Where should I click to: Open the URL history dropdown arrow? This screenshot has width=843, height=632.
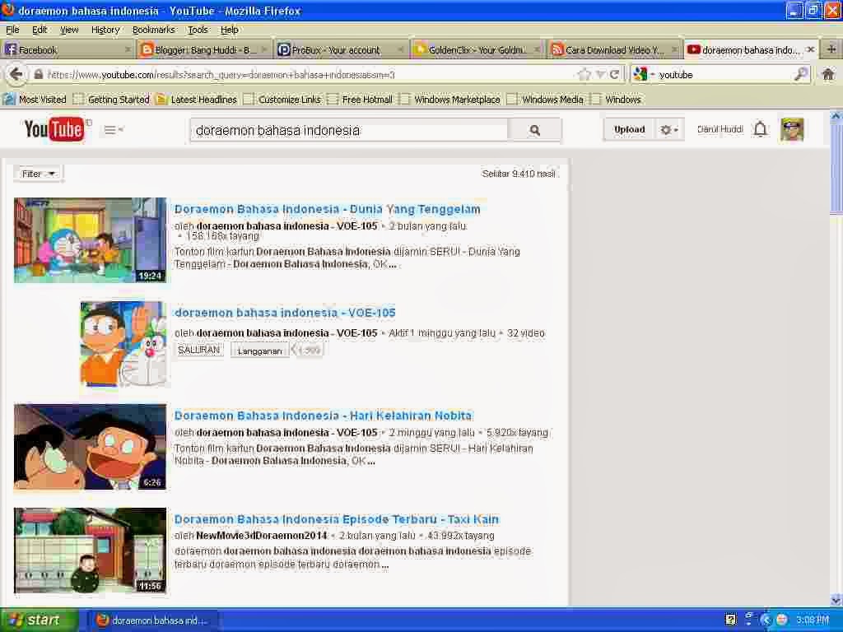pos(600,75)
